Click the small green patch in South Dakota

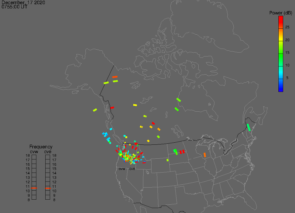(168, 160)
